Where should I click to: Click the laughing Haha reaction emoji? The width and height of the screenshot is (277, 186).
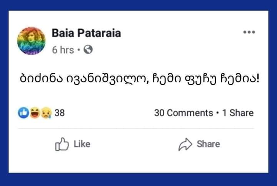click(x=35, y=113)
